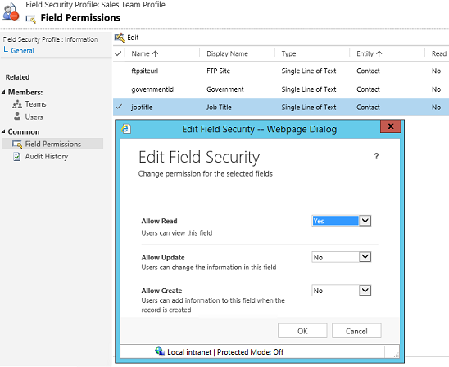Sort by the Display Name column header
The width and height of the screenshot is (449, 367).
pos(227,53)
